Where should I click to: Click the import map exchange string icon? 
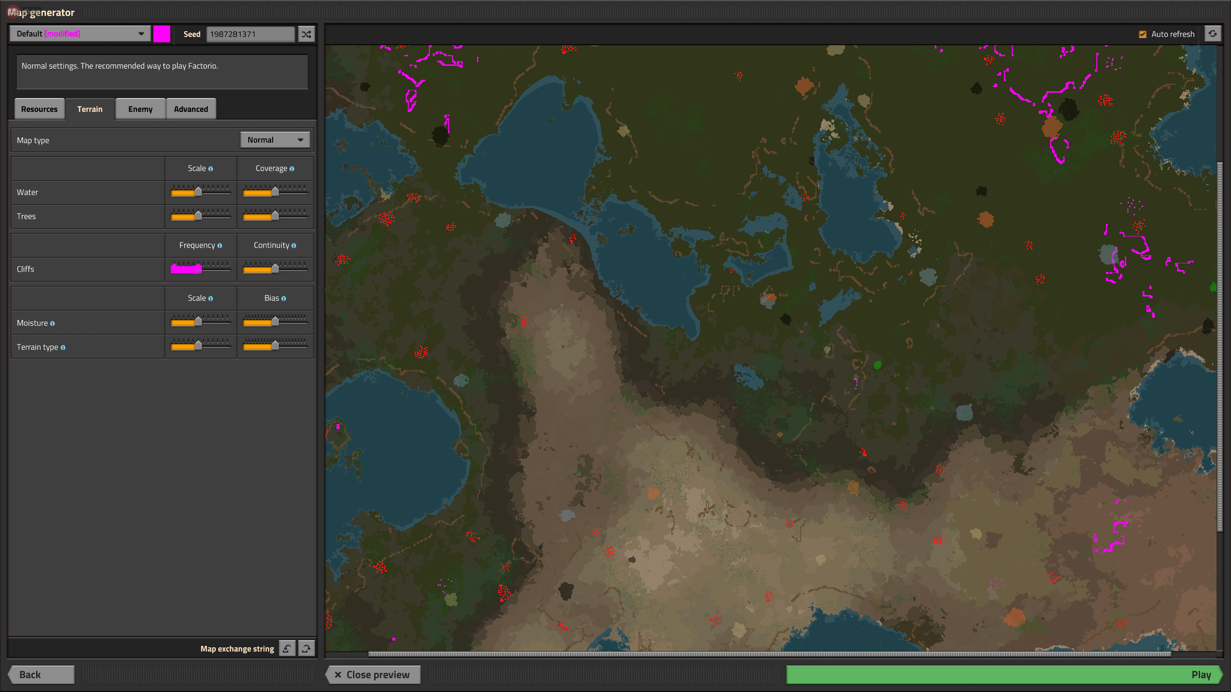287,648
